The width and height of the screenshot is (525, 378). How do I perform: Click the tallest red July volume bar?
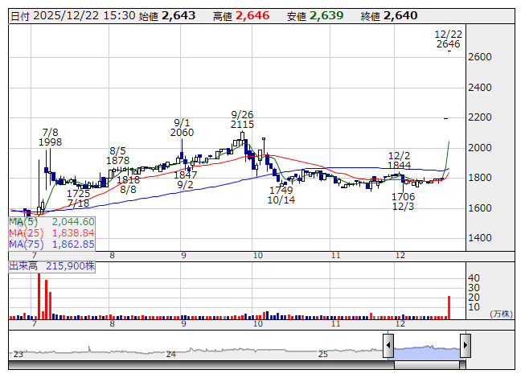coord(39,296)
